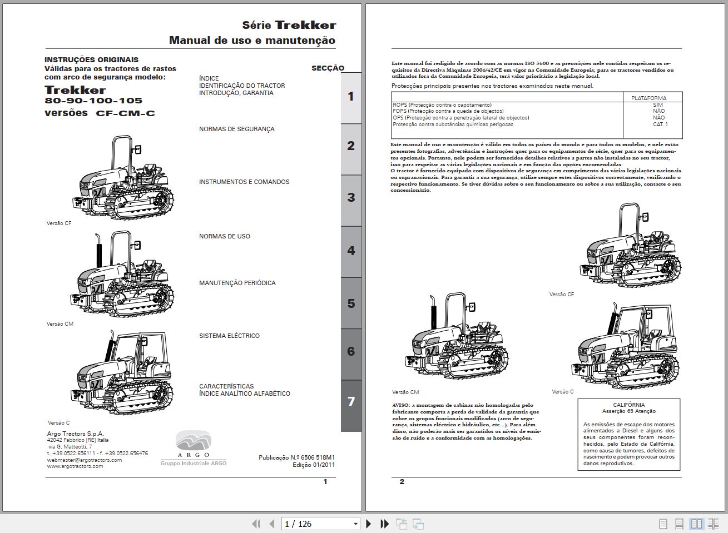Select the two-page continuous layout icon
728x533 pixels.
coord(713,524)
